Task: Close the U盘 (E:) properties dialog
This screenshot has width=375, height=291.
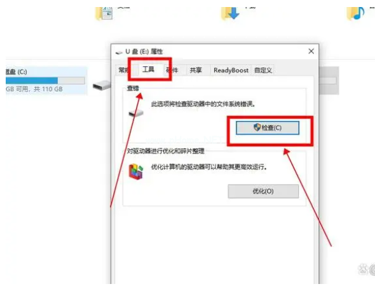Action: 311,51
